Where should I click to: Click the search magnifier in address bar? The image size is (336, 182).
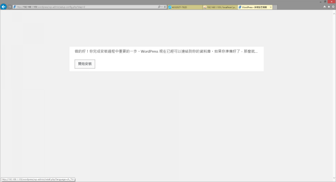[159, 7]
